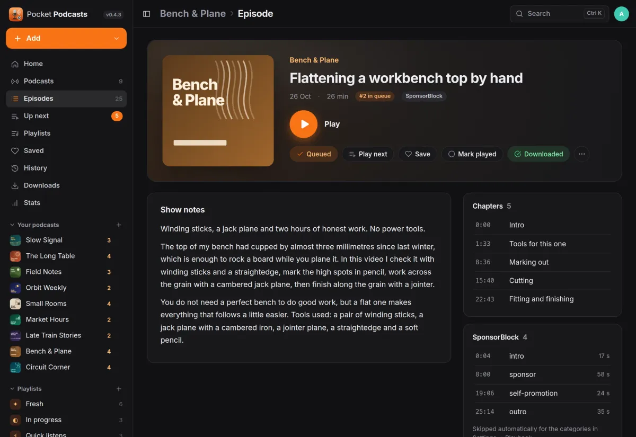Go to Playlists in sidebar navigation
The image size is (636, 437).
66,133
